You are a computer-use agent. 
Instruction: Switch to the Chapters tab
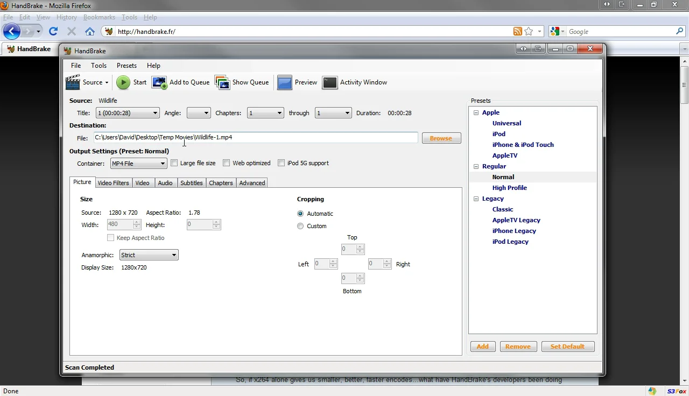[221, 183]
